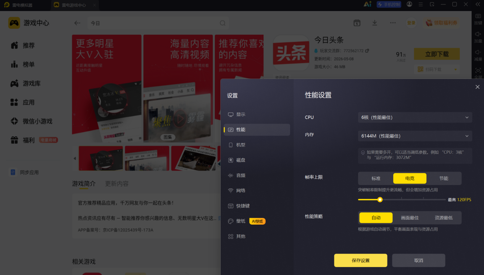This screenshot has height=275, width=484.
Task: Expand the 内存 memory dropdown
Action: [415, 136]
